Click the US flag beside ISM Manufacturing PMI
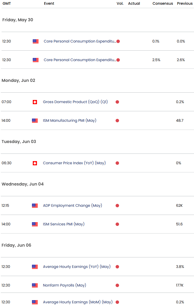 point(35,120)
